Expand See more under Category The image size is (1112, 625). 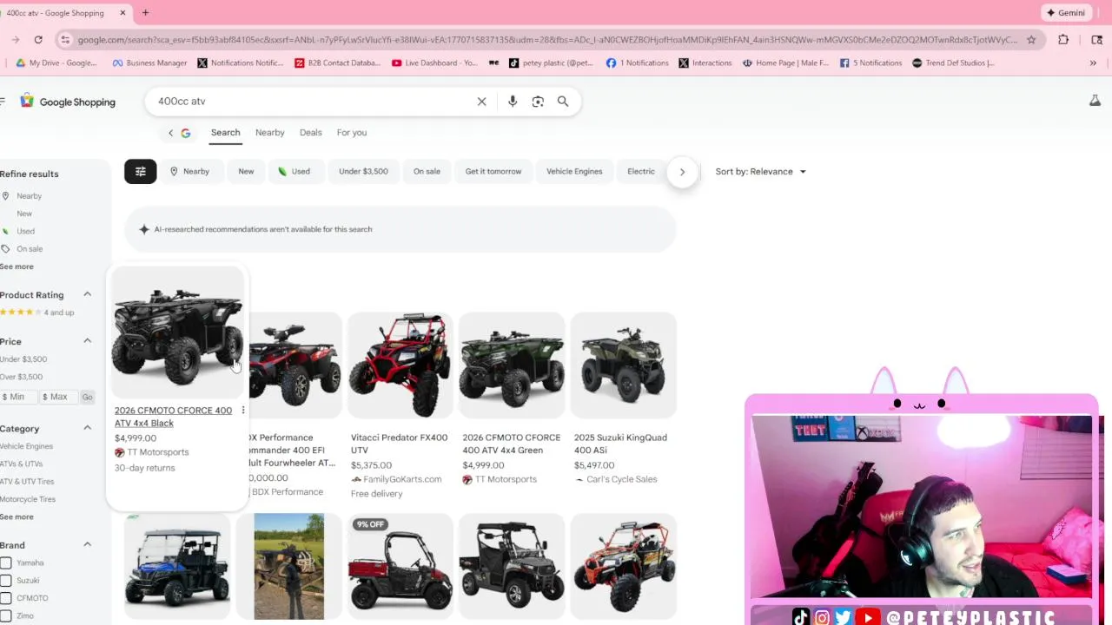[17, 516]
